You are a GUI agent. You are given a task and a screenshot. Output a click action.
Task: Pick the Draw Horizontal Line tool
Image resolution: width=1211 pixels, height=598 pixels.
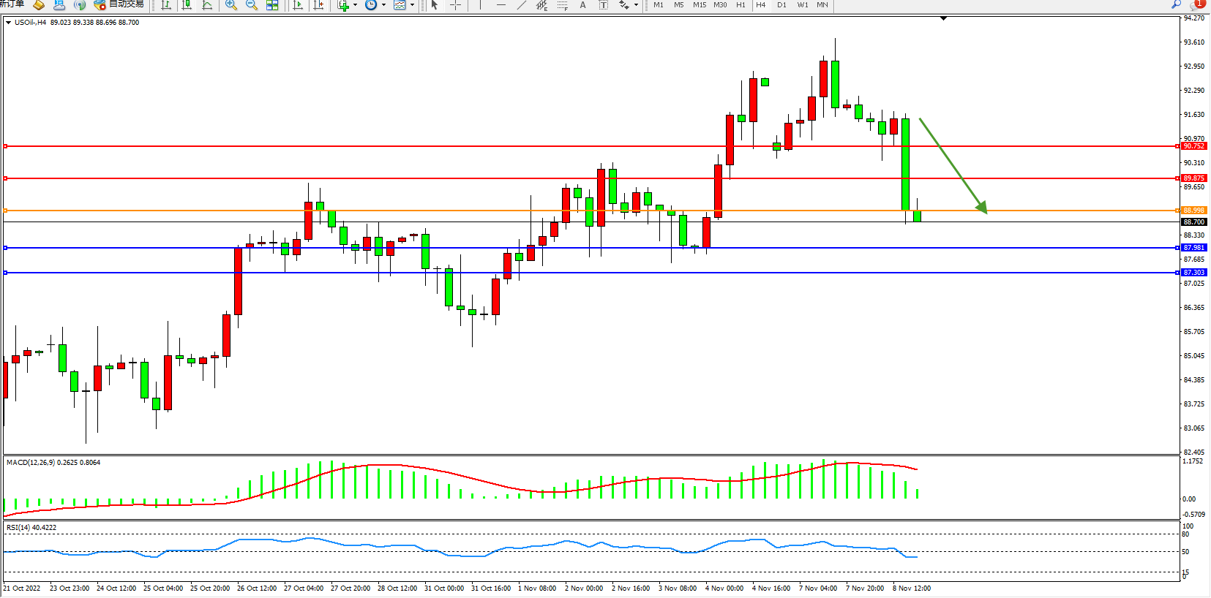pos(501,5)
